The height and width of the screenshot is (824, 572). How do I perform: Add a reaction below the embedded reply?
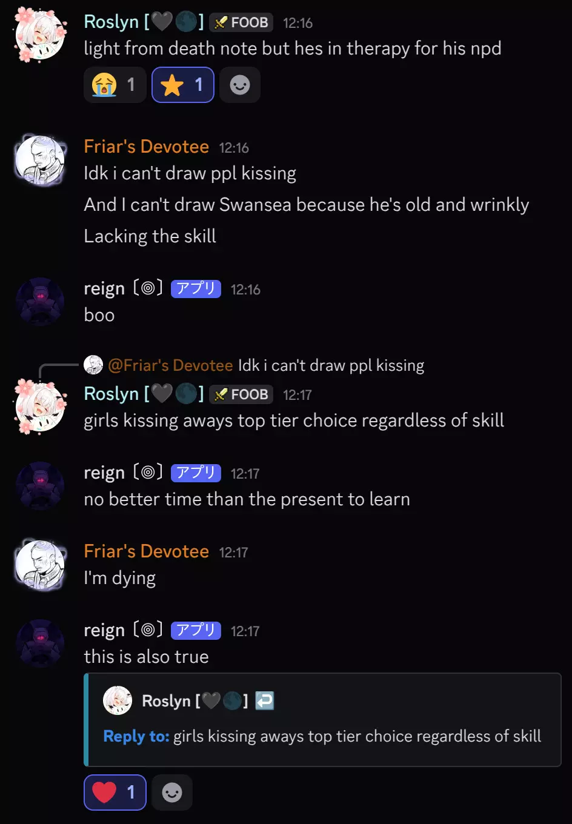(172, 792)
